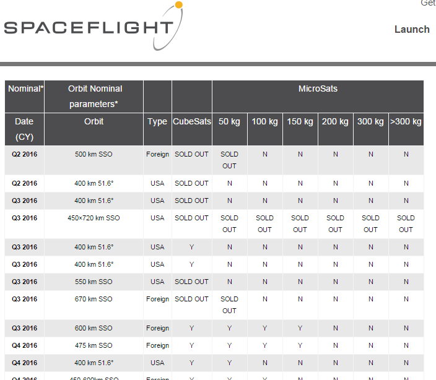Select the MicroSats header cell
This screenshot has height=380, width=436.
[x=318, y=97]
